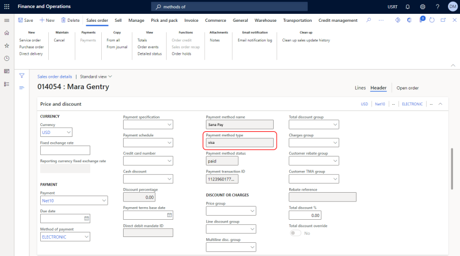The width and height of the screenshot is (460, 256).
Task: Open the Sales order details link
Action: click(55, 76)
